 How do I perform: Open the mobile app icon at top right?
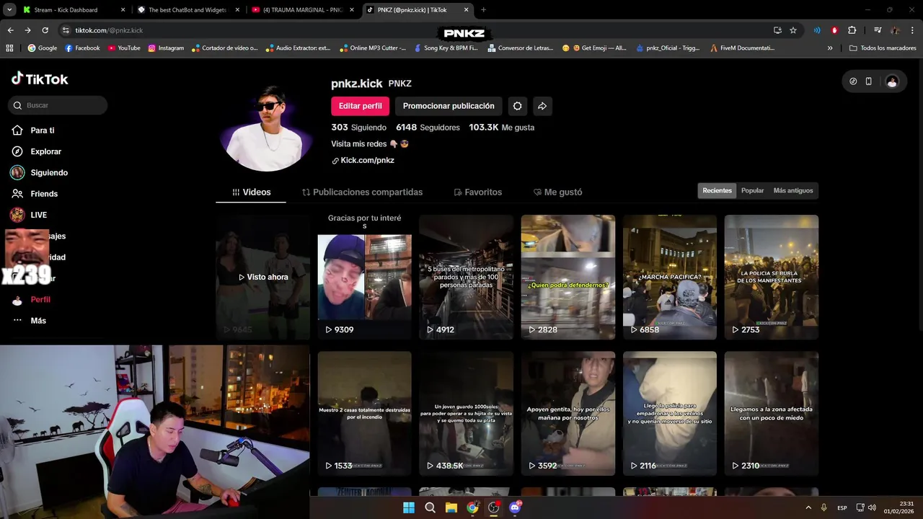point(869,81)
